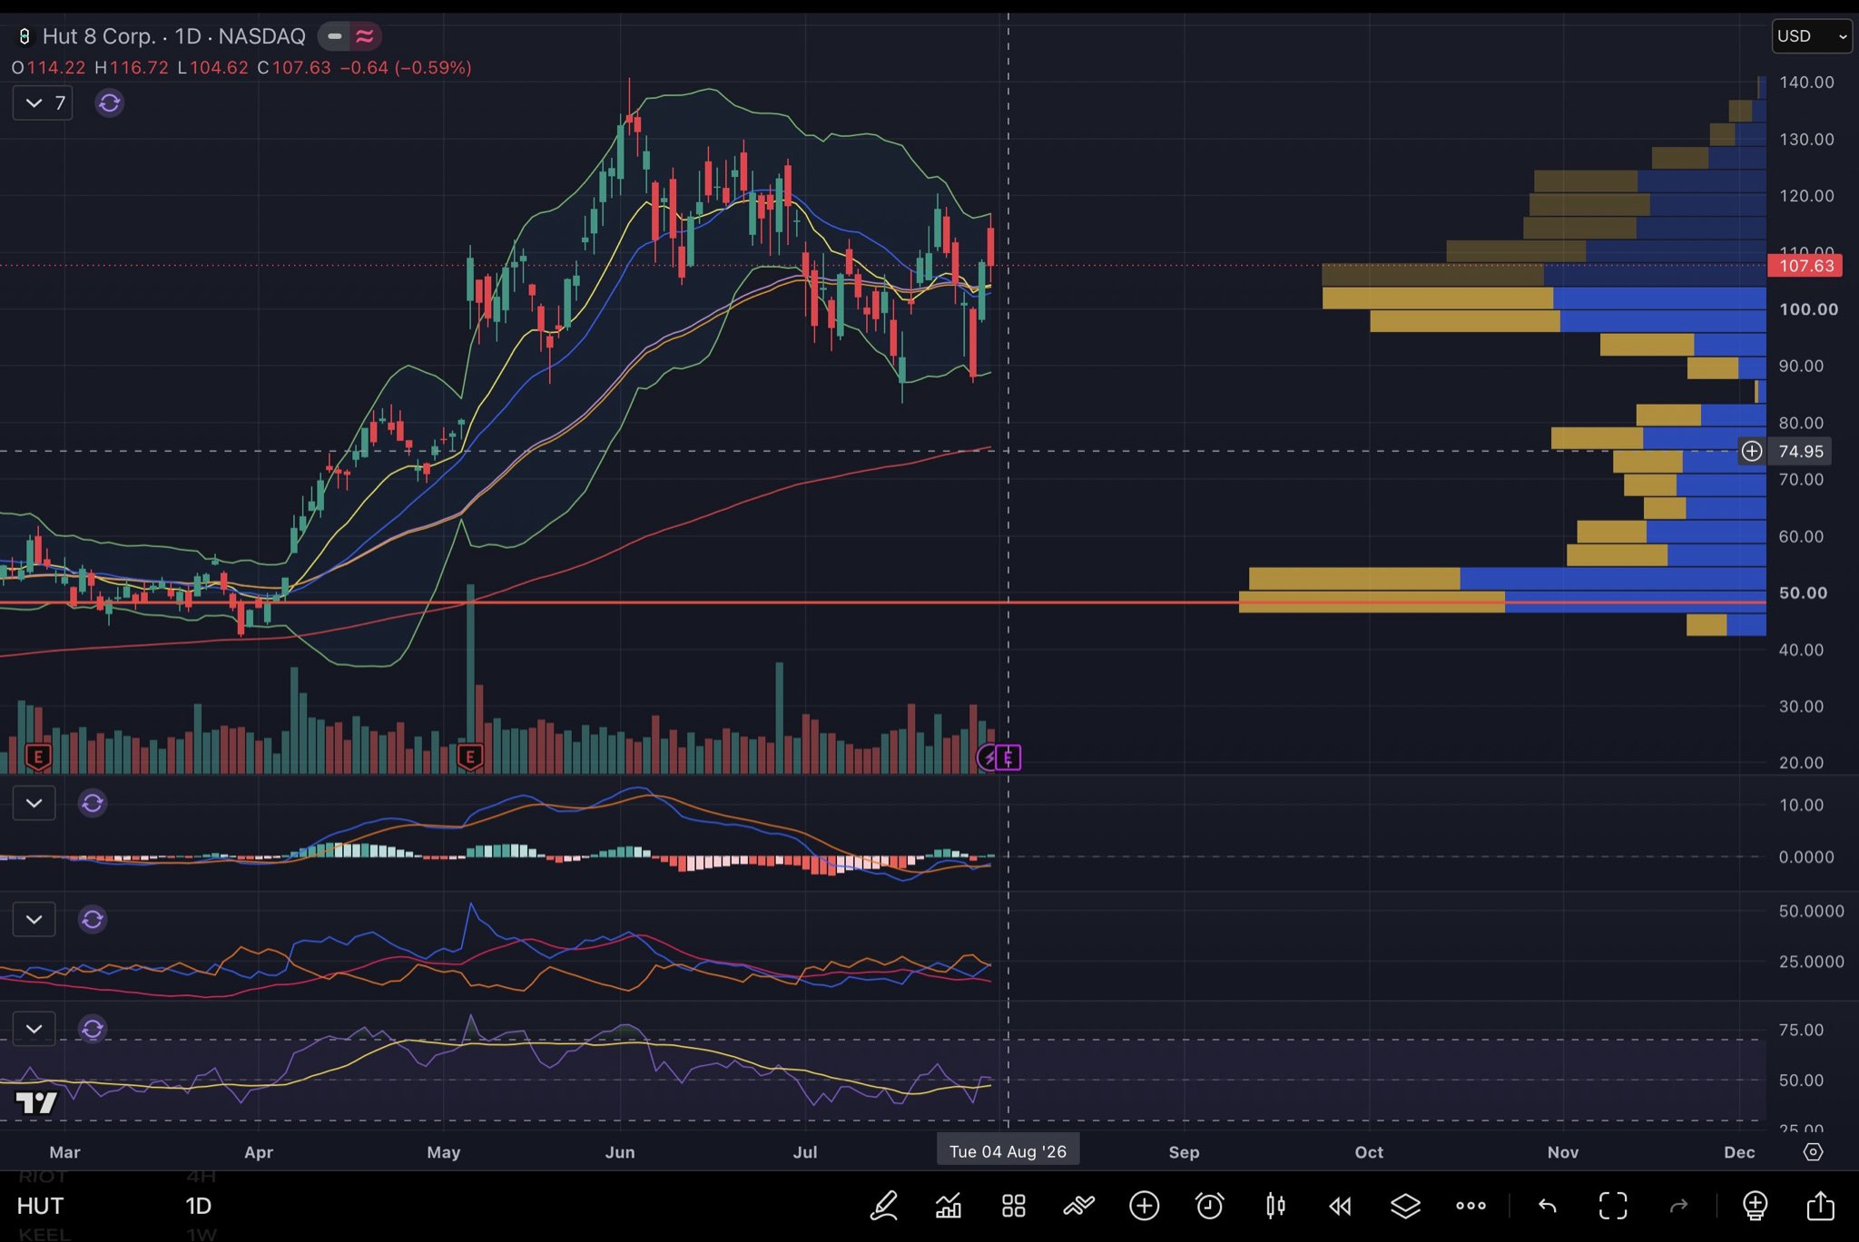Open the red E earnings marker near May

tap(470, 758)
